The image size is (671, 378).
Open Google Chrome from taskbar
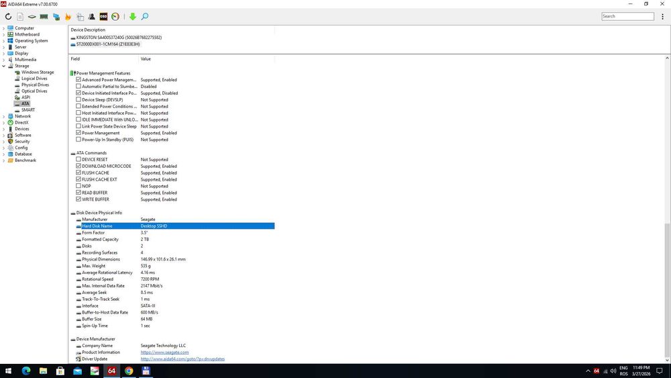pyautogui.click(x=129, y=371)
